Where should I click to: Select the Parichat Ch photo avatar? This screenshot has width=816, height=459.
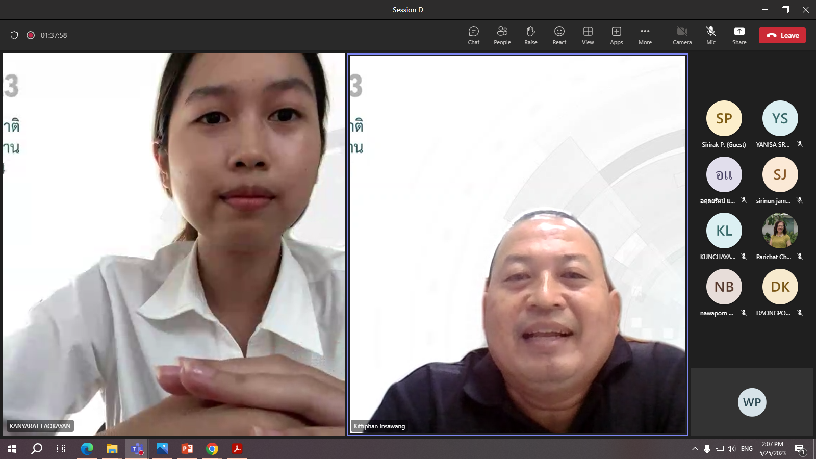[x=780, y=231]
